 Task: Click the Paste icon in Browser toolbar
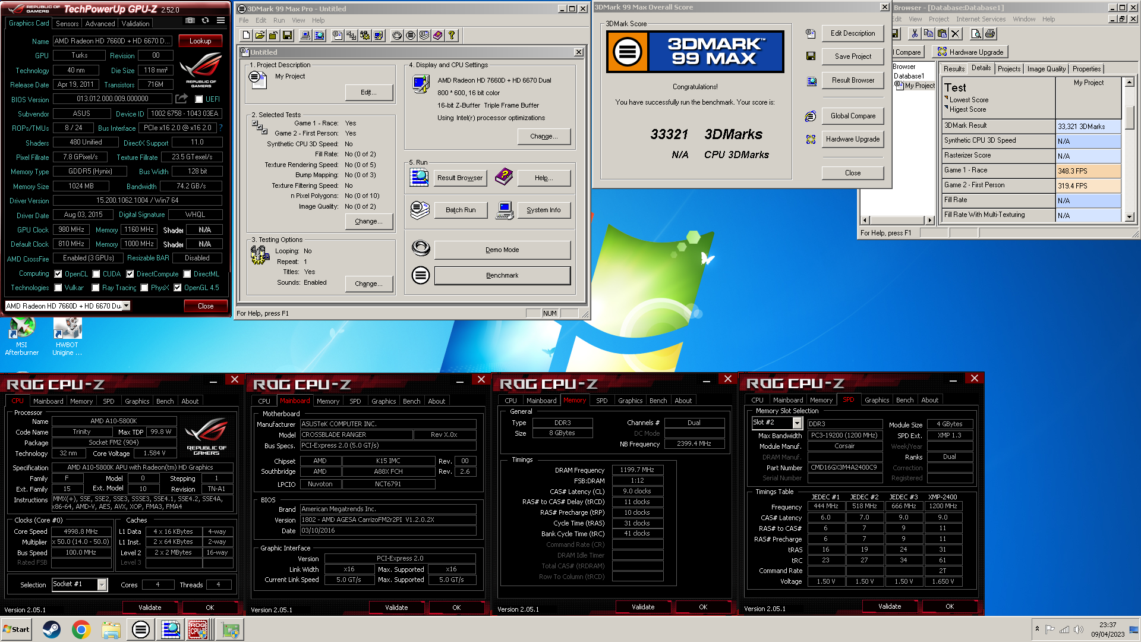coord(942,34)
